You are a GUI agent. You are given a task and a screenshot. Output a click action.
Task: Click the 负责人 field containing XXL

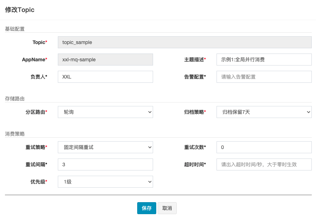105,77
